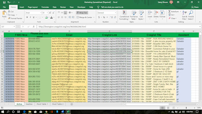This screenshot has width=202, height=114.
Task: Open File Explorer from taskbar
Action: 30,112
